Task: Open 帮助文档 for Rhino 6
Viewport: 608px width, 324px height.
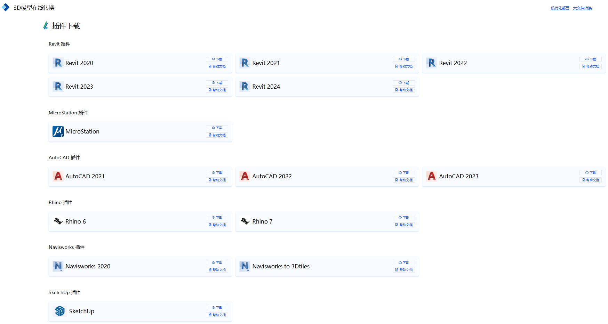Action: 217,225
